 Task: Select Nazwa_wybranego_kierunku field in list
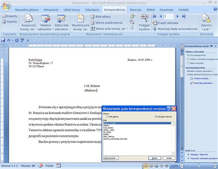(x=137, y=139)
